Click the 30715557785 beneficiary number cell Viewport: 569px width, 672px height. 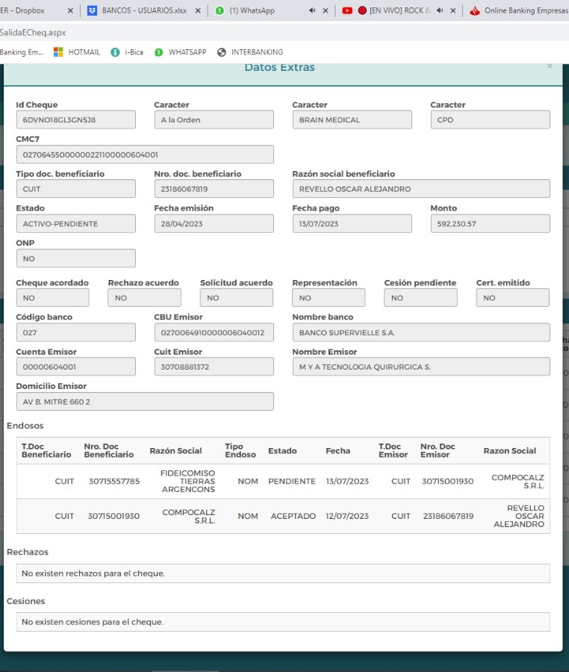(x=114, y=482)
